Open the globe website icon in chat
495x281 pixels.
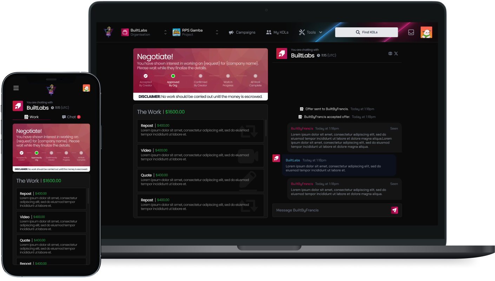point(390,54)
